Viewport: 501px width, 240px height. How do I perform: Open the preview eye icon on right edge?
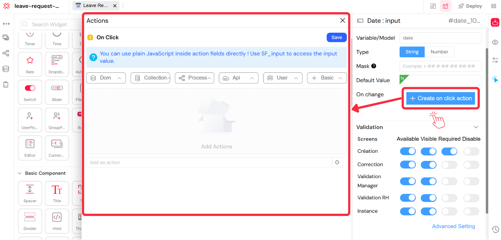click(x=495, y=42)
